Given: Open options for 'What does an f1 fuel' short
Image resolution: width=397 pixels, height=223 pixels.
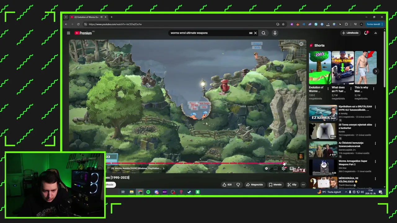Looking at the screenshot, I should 351,89.
